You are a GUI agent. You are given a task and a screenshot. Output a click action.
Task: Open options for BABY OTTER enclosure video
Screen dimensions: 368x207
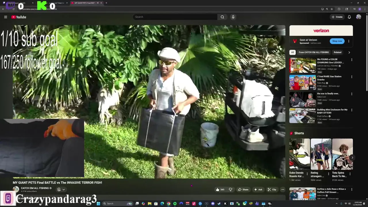pos(352,110)
